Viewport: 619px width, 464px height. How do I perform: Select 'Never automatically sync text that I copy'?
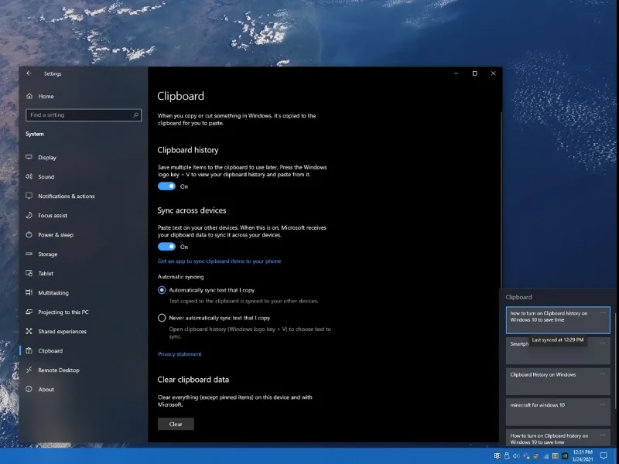(162, 318)
